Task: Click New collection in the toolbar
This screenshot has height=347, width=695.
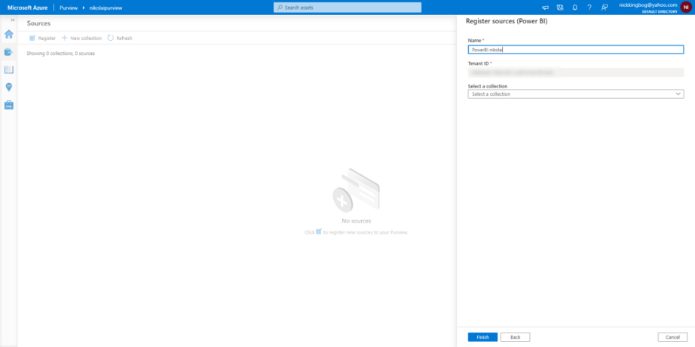Action: [x=81, y=38]
